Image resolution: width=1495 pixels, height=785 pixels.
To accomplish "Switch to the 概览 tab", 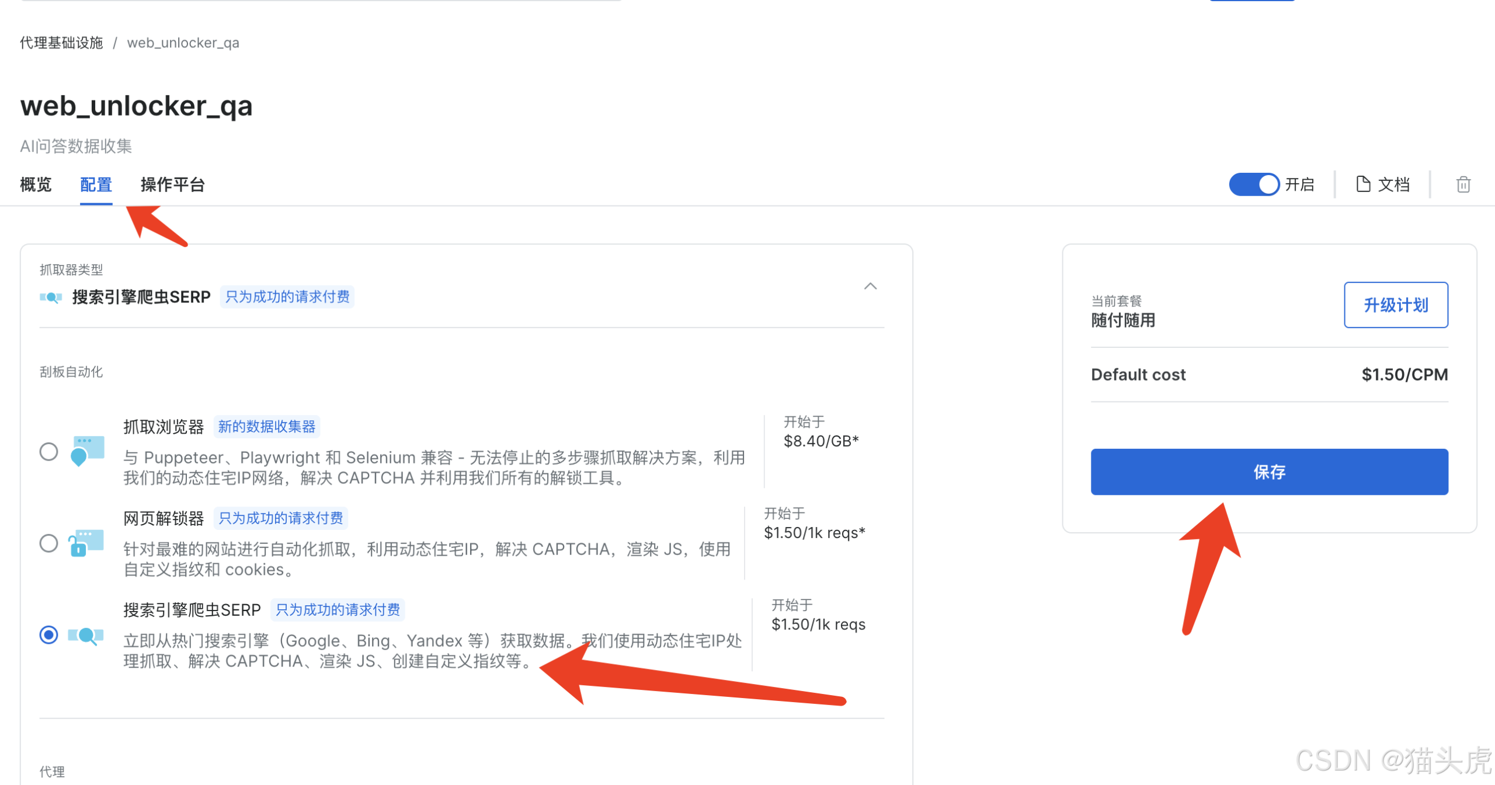I will 35,184.
